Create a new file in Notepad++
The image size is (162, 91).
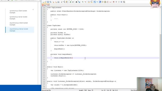click(43, 2)
